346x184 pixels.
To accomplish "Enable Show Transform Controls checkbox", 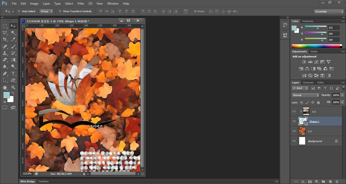I will (60, 11).
